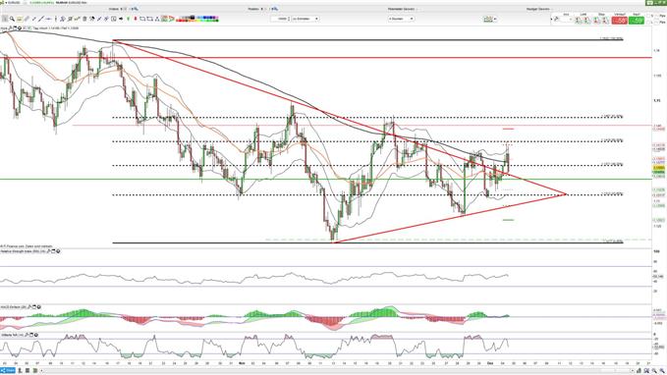Click the green up arrow marker tool
The image size is (667, 375).
click(128, 19)
